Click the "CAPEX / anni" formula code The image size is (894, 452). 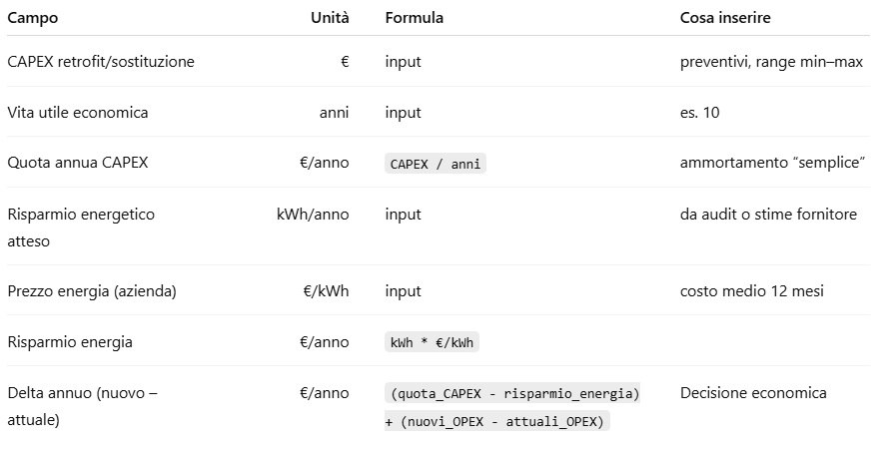436,164
